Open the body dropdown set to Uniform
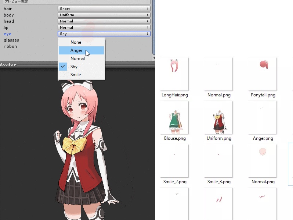The image size is (293, 220). 104,15
